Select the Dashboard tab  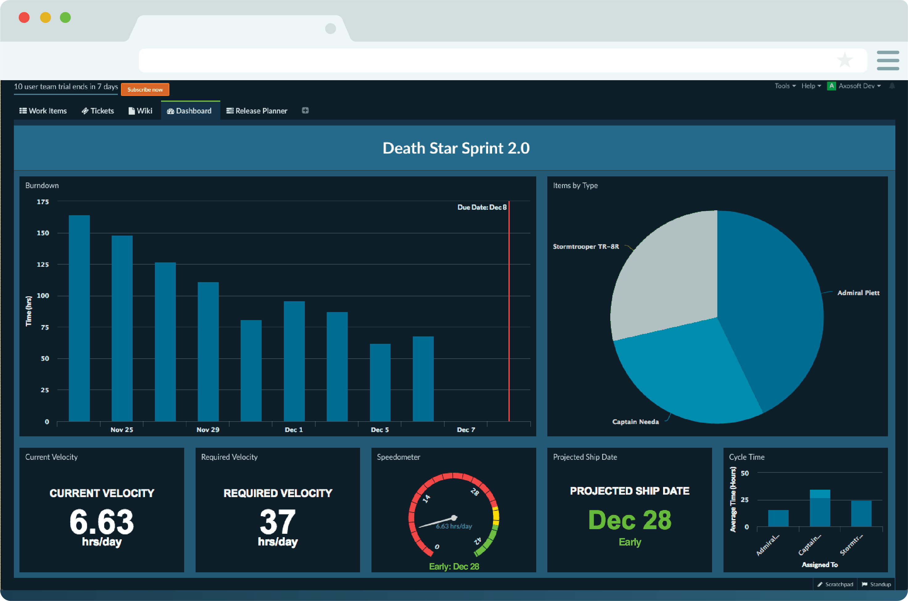click(x=190, y=111)
